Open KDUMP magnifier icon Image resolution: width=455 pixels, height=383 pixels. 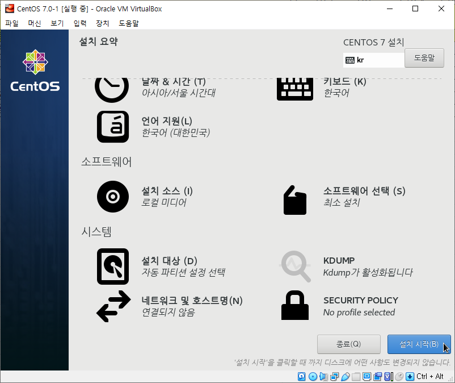click(x=295, y=267)
